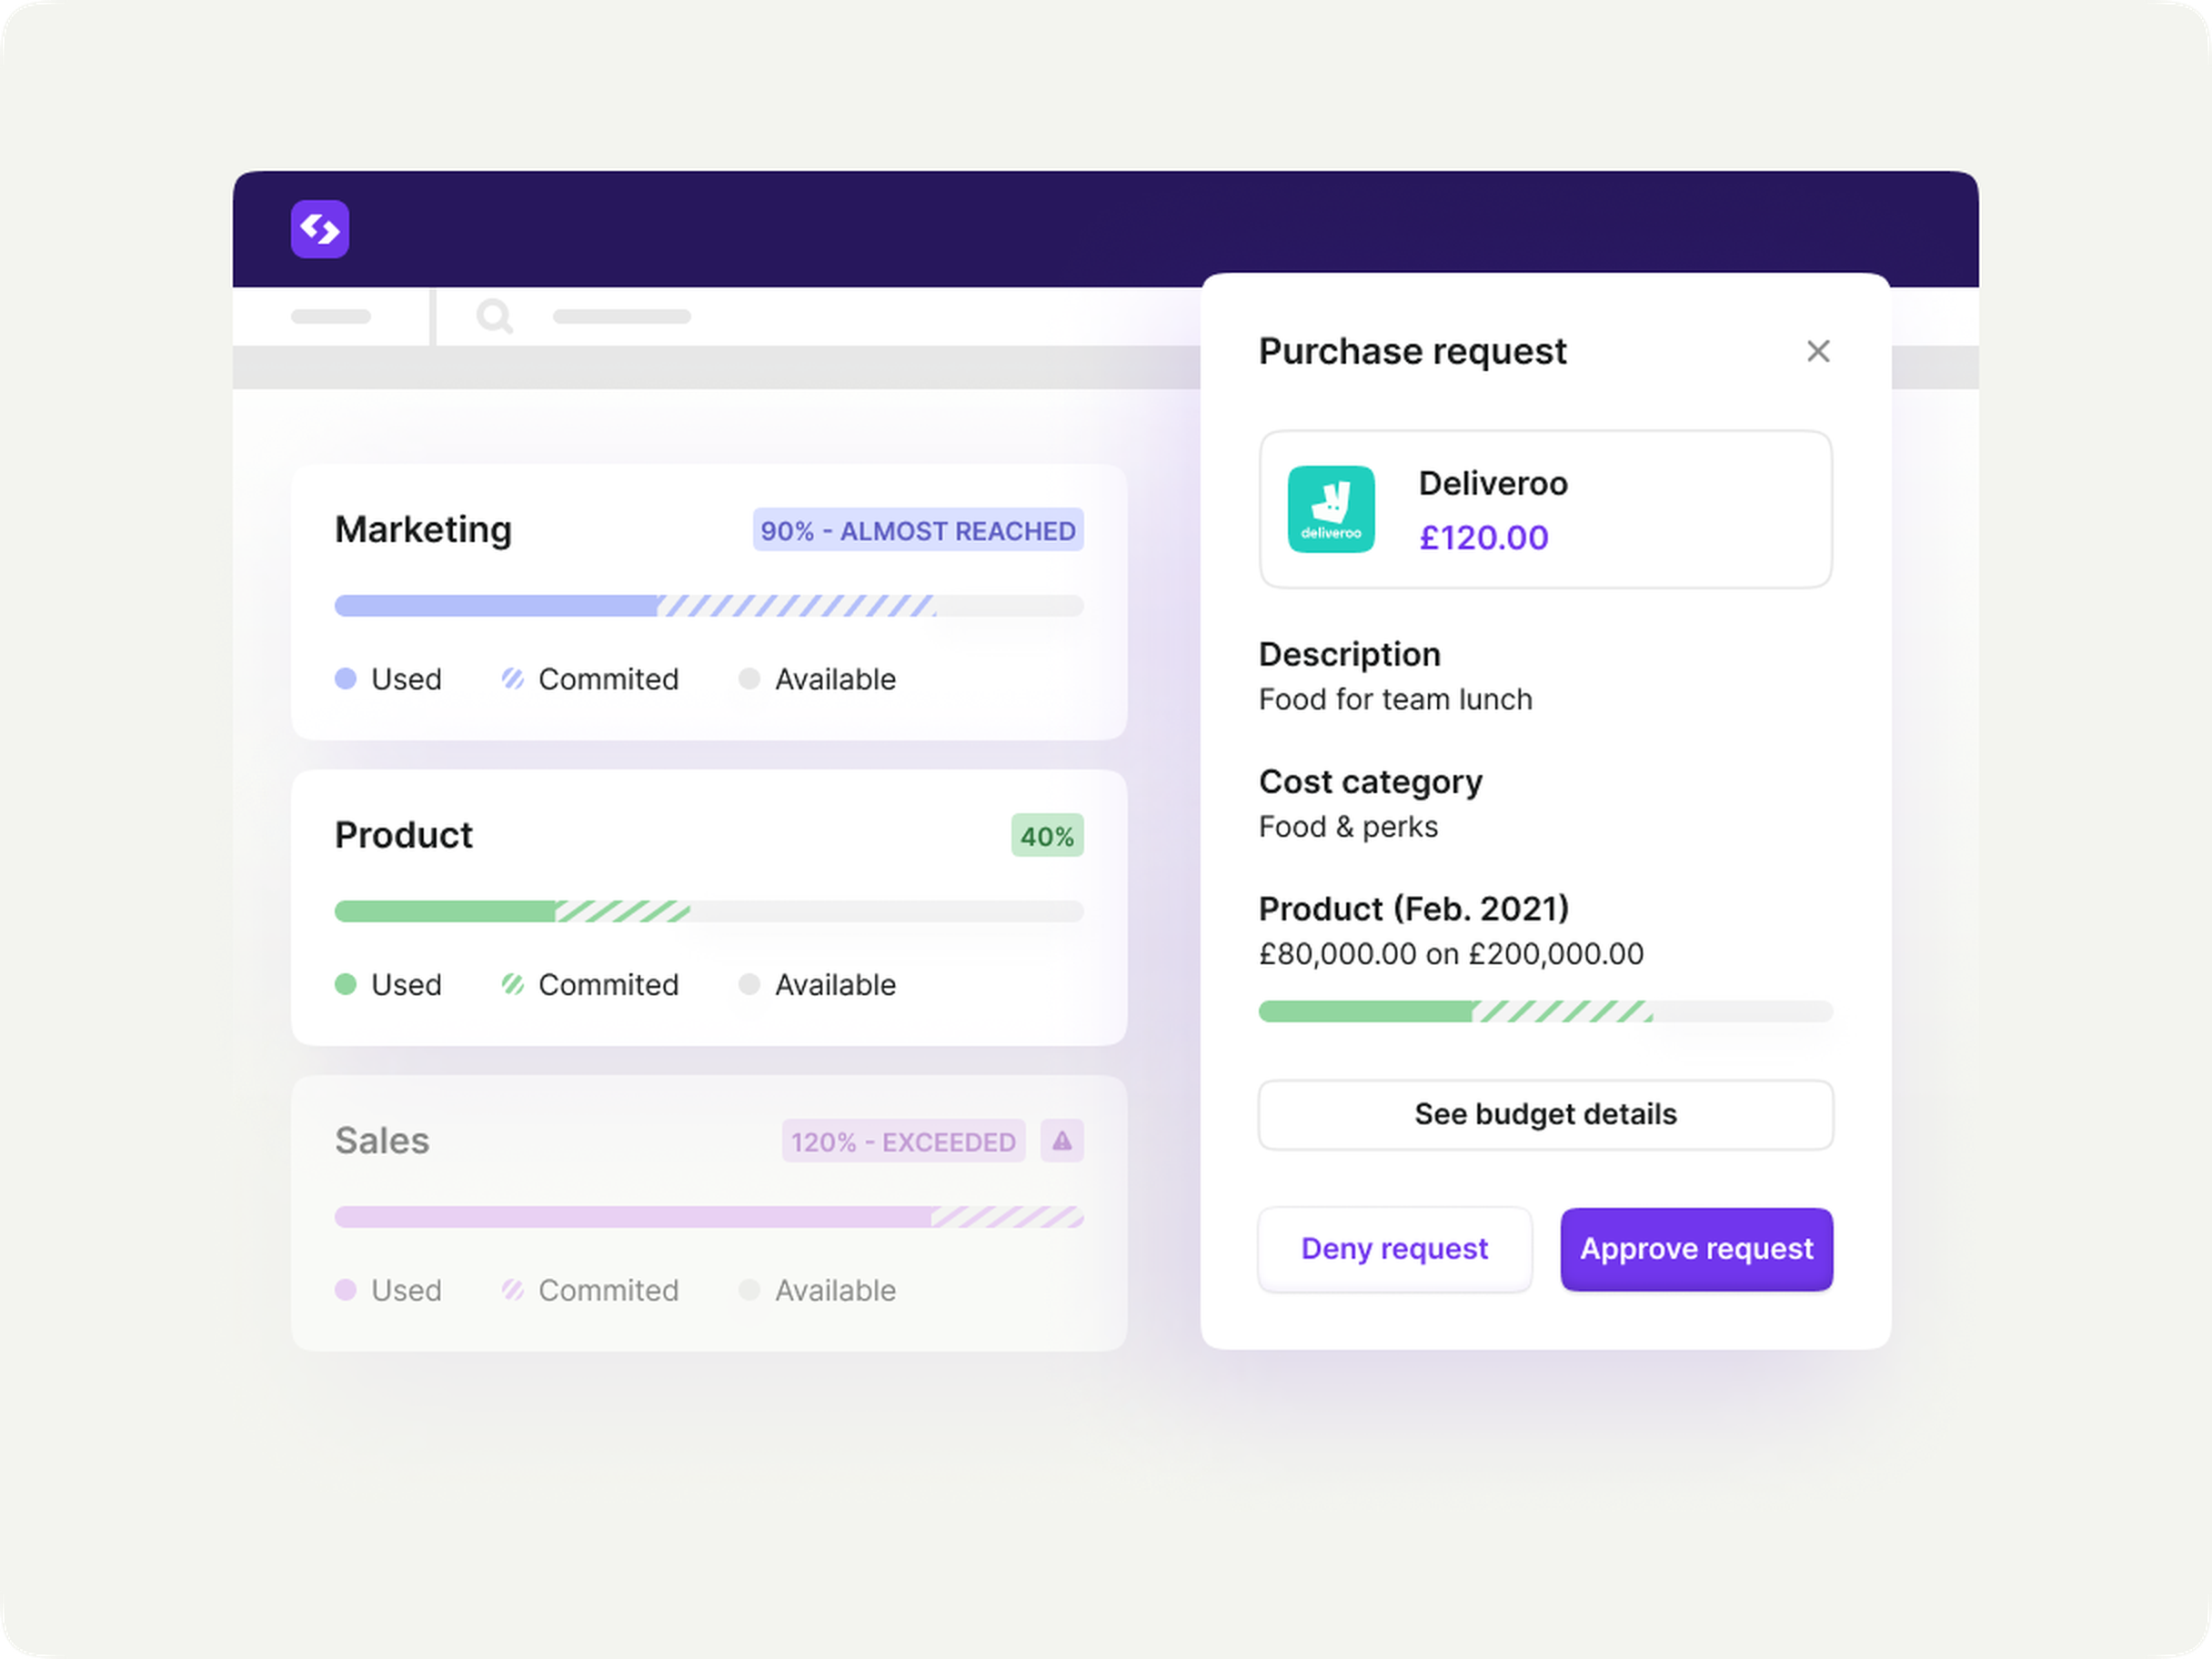
Task: Click the Product budget progress bar
Action: [x=709, y=911]
